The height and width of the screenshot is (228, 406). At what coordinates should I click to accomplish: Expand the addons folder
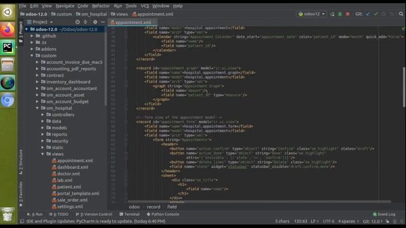(x=32, y=49)
